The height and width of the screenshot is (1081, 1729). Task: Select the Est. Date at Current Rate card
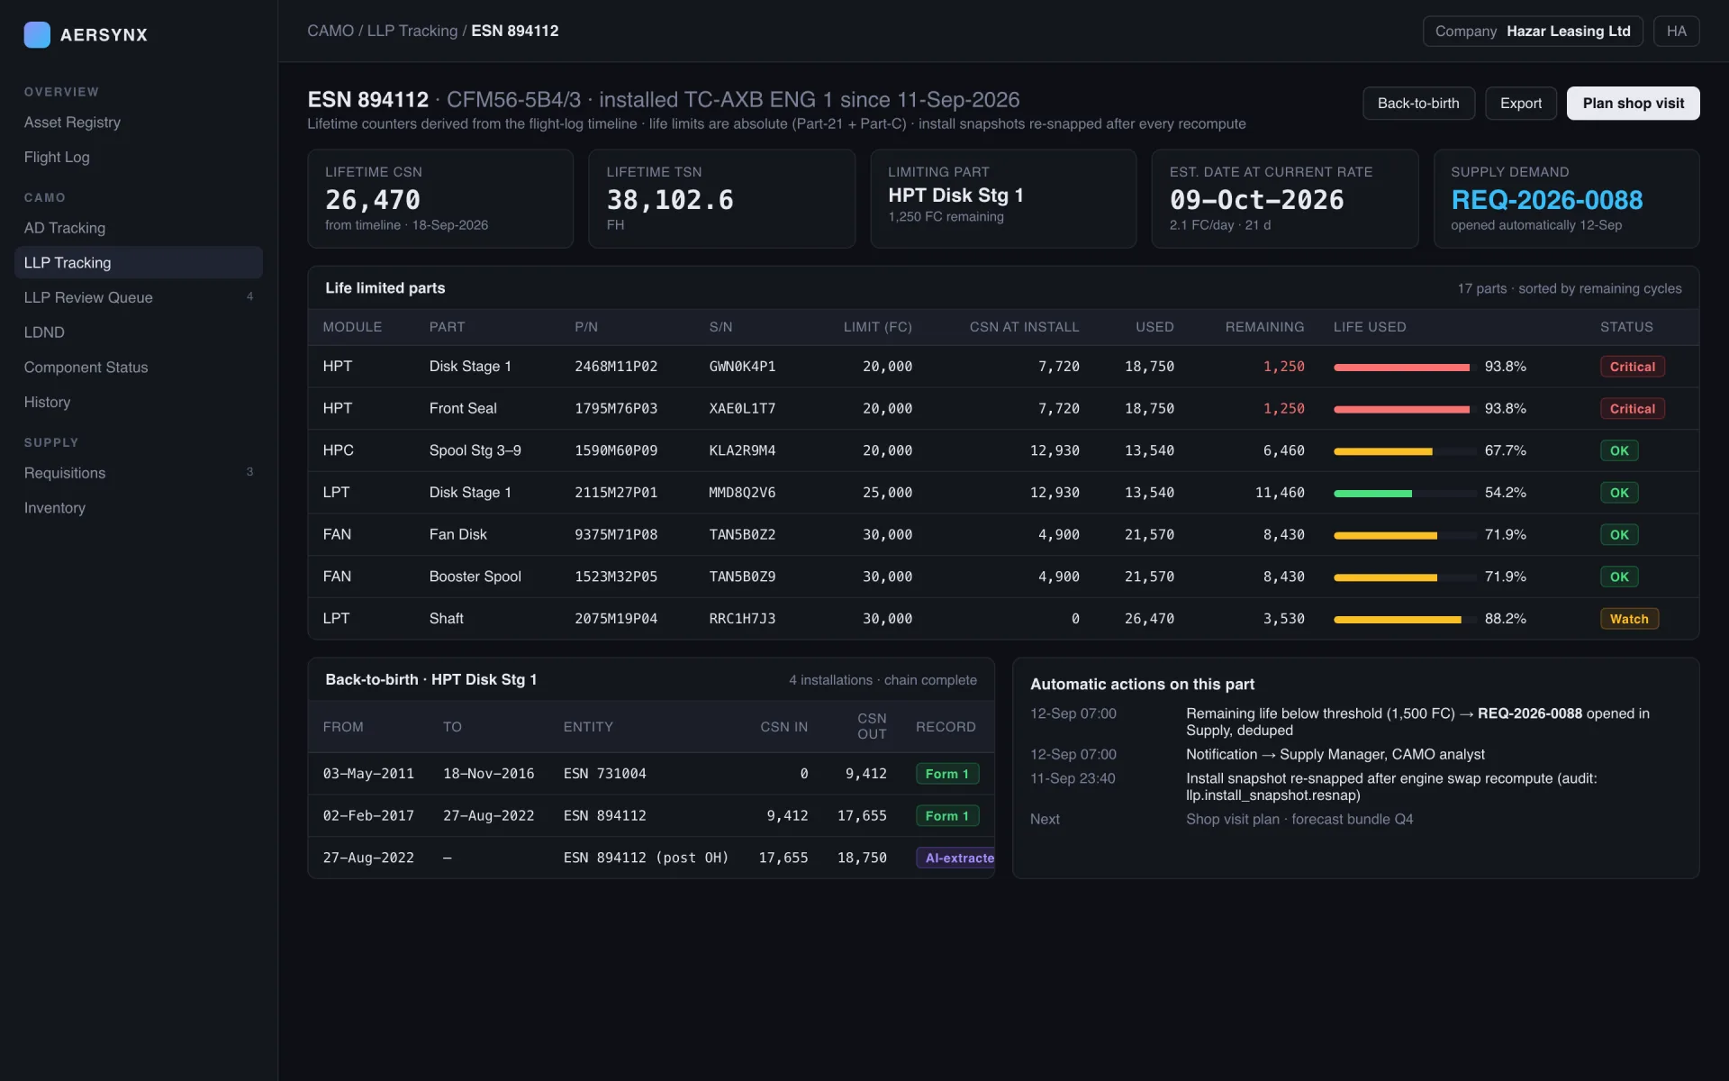(1285, 199)
